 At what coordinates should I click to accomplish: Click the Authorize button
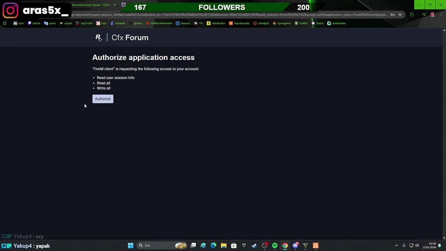coord(103,99)
